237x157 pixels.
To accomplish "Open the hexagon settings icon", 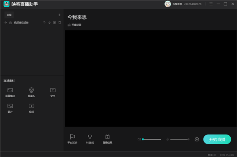I will click(197, 139).
